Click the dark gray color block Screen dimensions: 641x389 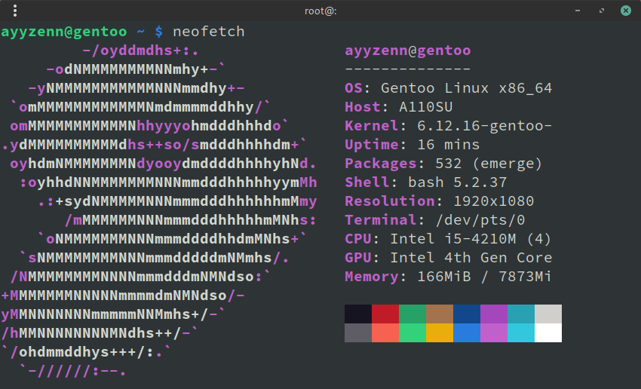tap(358, 332)
